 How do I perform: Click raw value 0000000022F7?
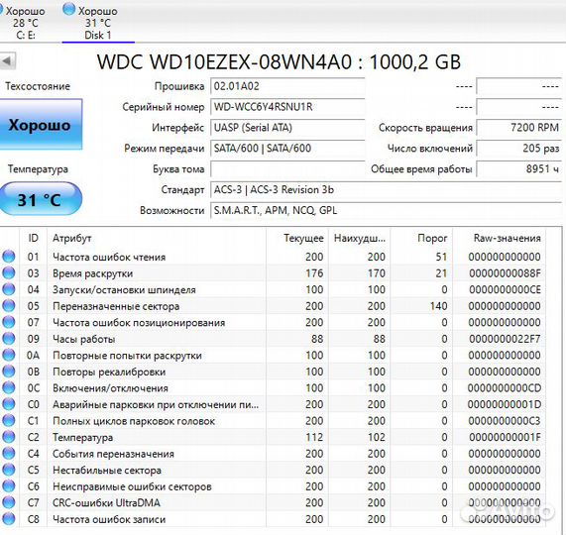505,339
